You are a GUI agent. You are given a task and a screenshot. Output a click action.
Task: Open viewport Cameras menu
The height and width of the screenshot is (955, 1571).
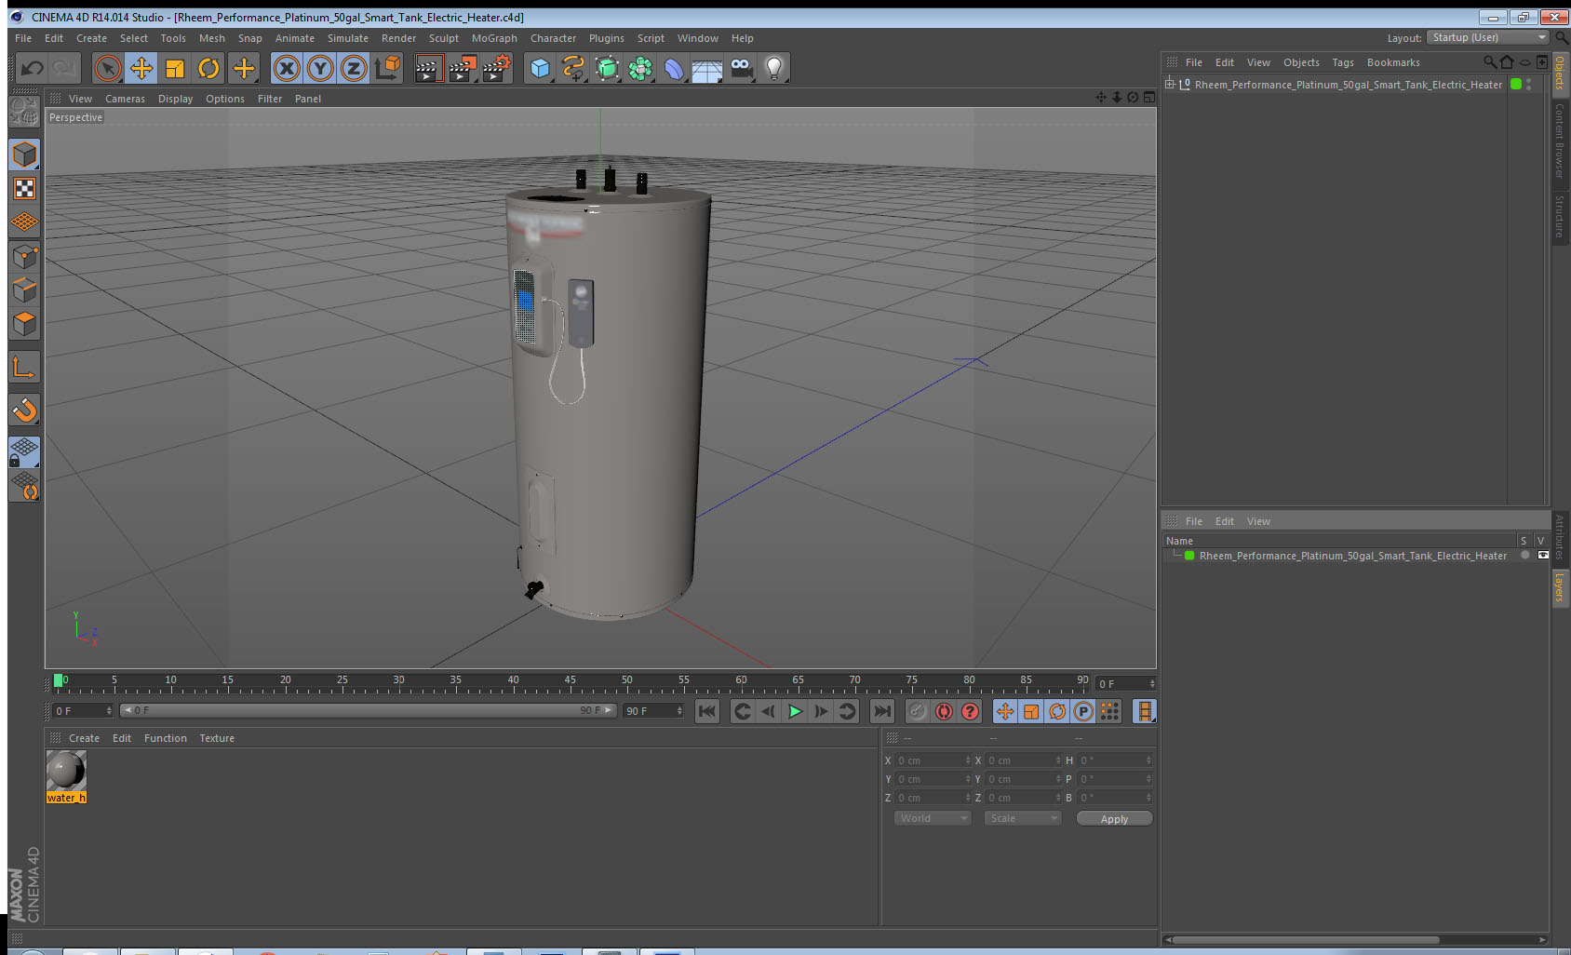pos(125,99)
